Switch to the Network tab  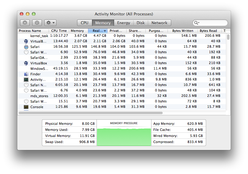pyautogui.click(x=159, y=23)
